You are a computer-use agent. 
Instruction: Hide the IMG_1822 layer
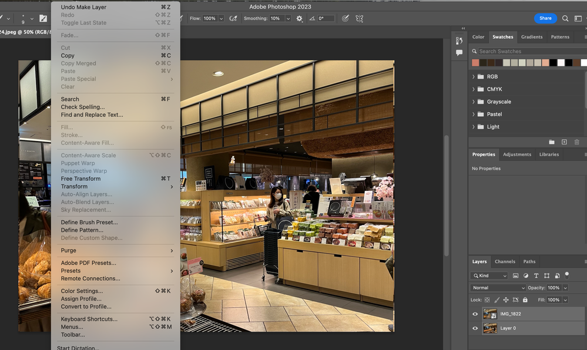click(x=475, y=314)
